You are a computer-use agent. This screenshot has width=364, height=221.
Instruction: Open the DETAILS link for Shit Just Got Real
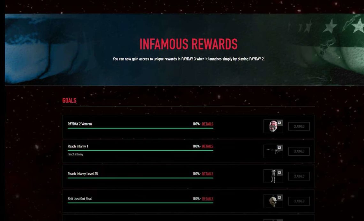[x=208, y=198]
